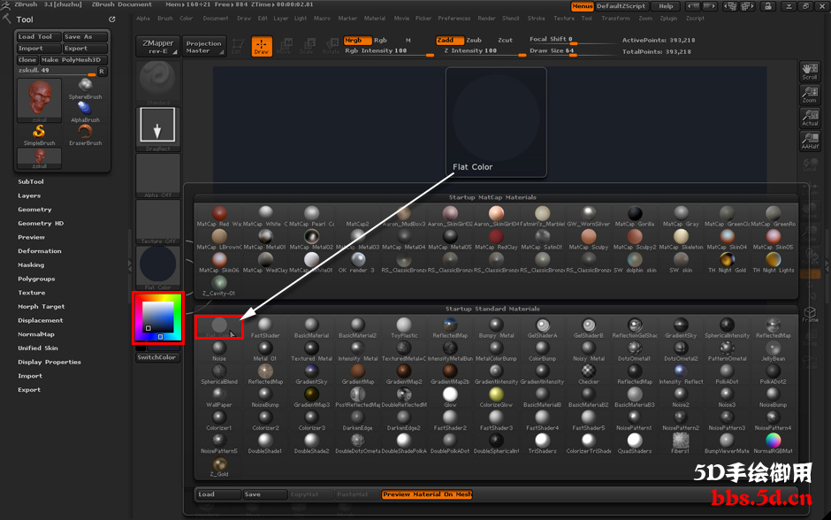Expand the Polygroups section
Image resolution: width=831 pixels, height=520 pixels.
click(36, 279)
